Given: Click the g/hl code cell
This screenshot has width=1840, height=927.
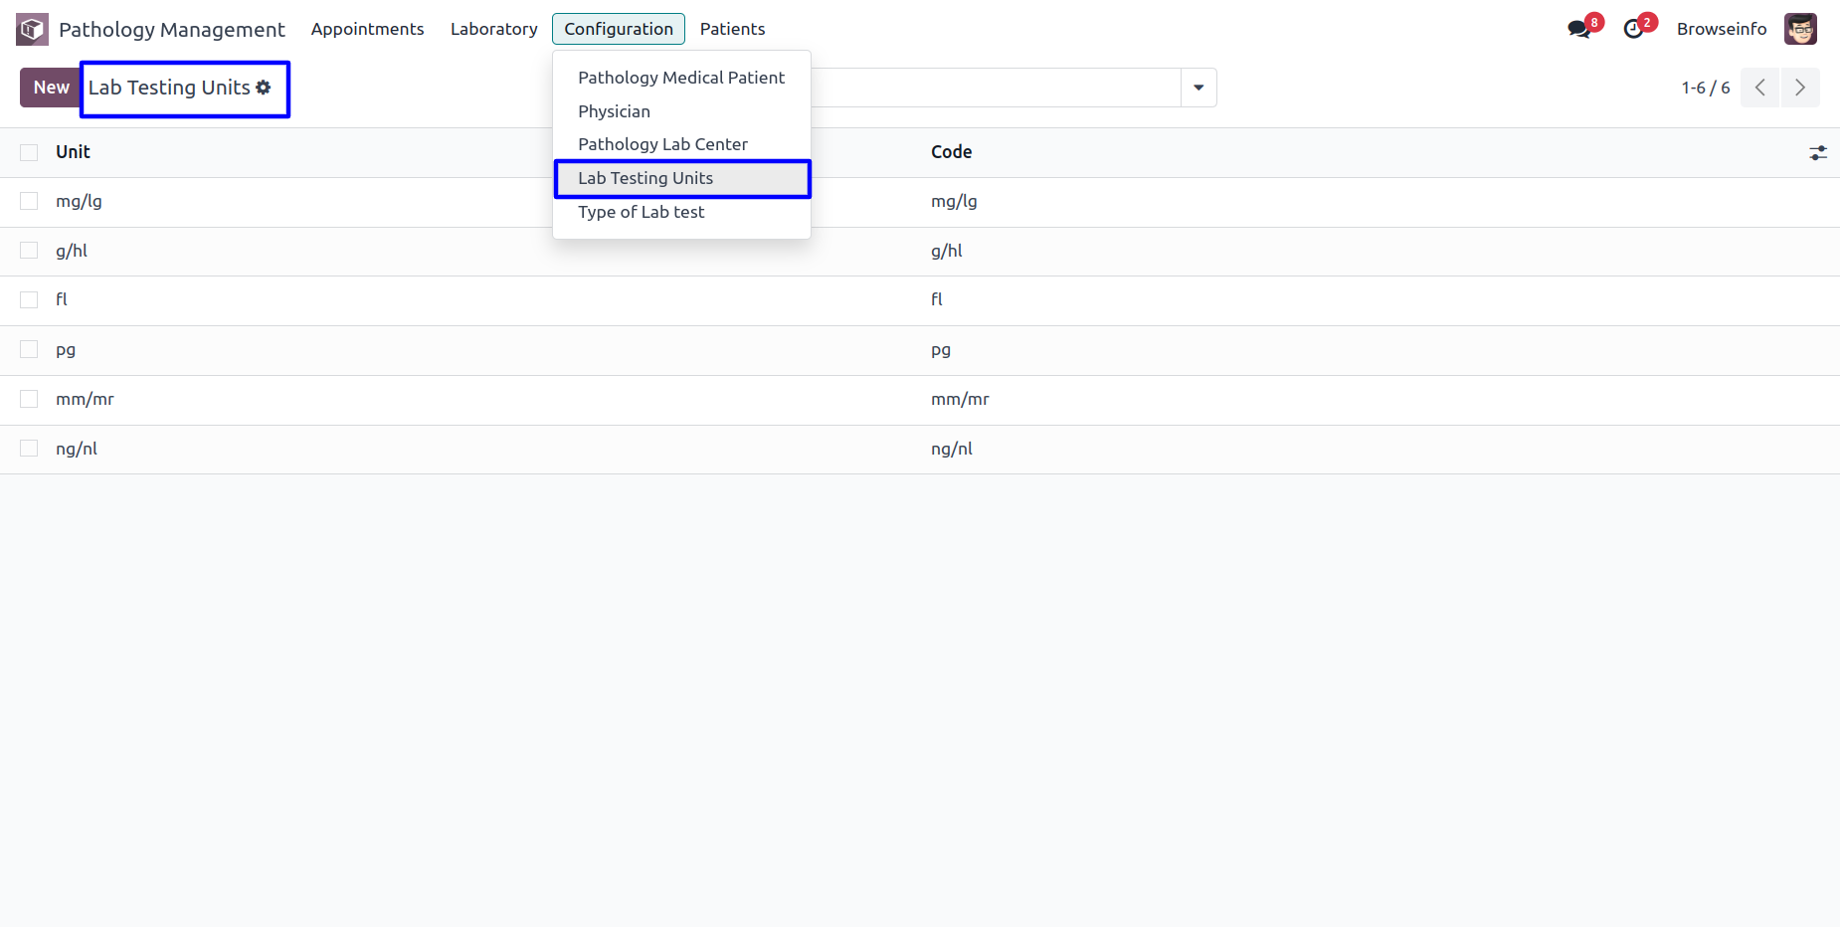Looking at the screenshot, I should 947,251.
